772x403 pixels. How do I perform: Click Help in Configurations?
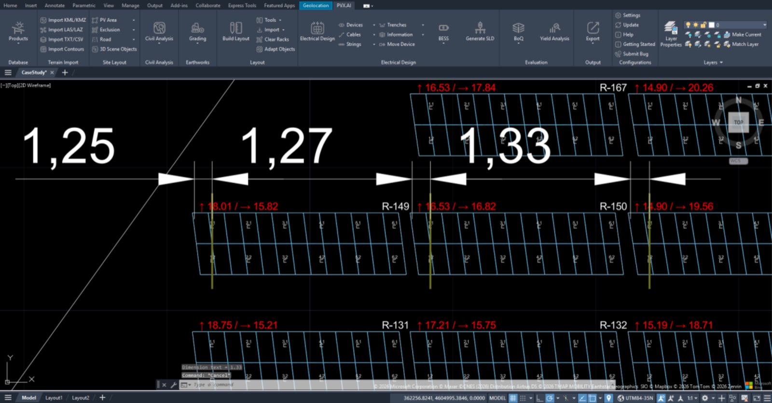tap(624, 34)
